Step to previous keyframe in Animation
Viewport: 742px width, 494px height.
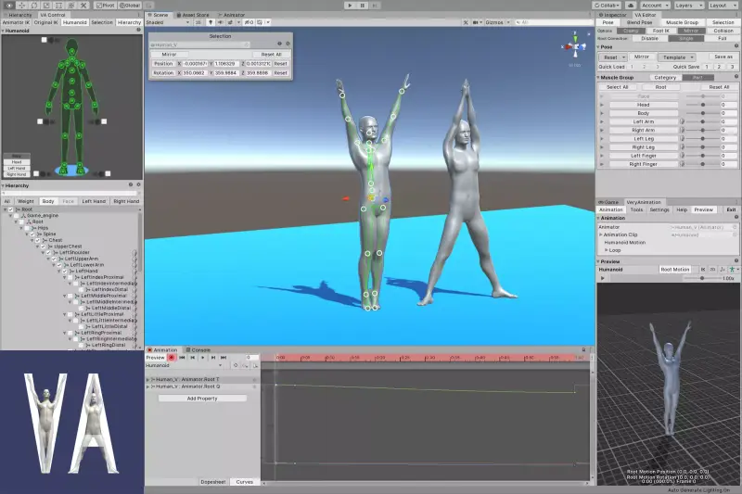pos(193,358)
